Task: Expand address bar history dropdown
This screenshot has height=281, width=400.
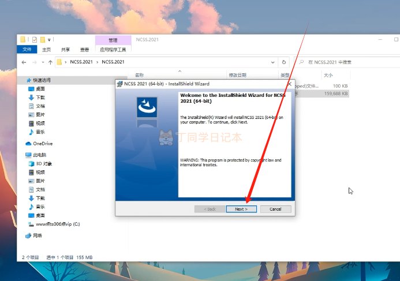Action: point(272,62)
